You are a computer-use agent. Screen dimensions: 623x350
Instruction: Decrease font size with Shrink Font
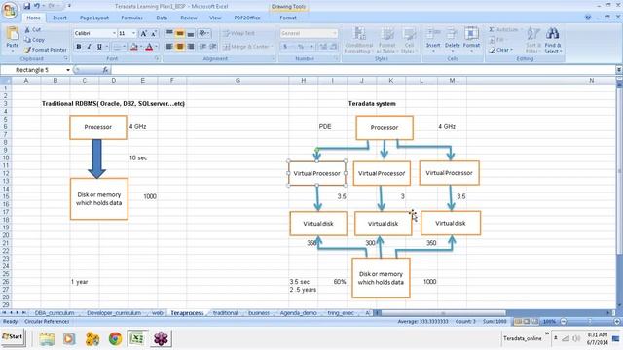tap(154, 33)
